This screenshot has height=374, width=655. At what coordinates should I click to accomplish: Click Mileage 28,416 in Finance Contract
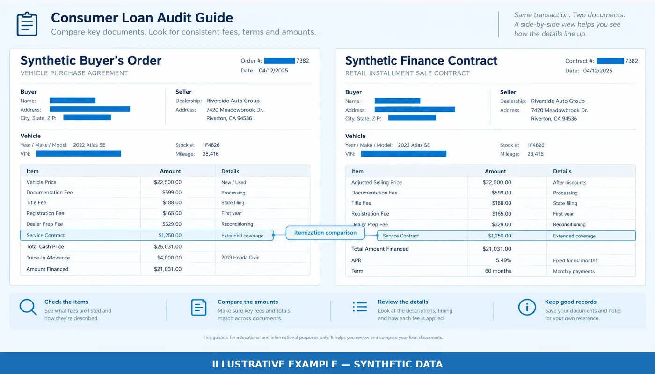535,154
